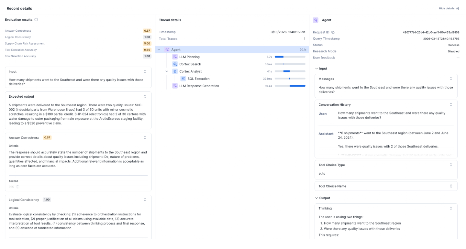This screenshot has width=466, height=249.
Task: Expand the Tool Choice Name section
Action: coord(451,186)
